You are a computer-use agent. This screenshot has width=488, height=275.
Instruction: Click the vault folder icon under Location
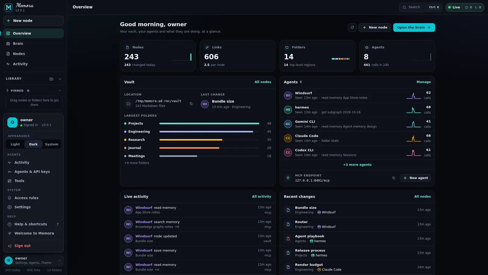click(128, 104)
